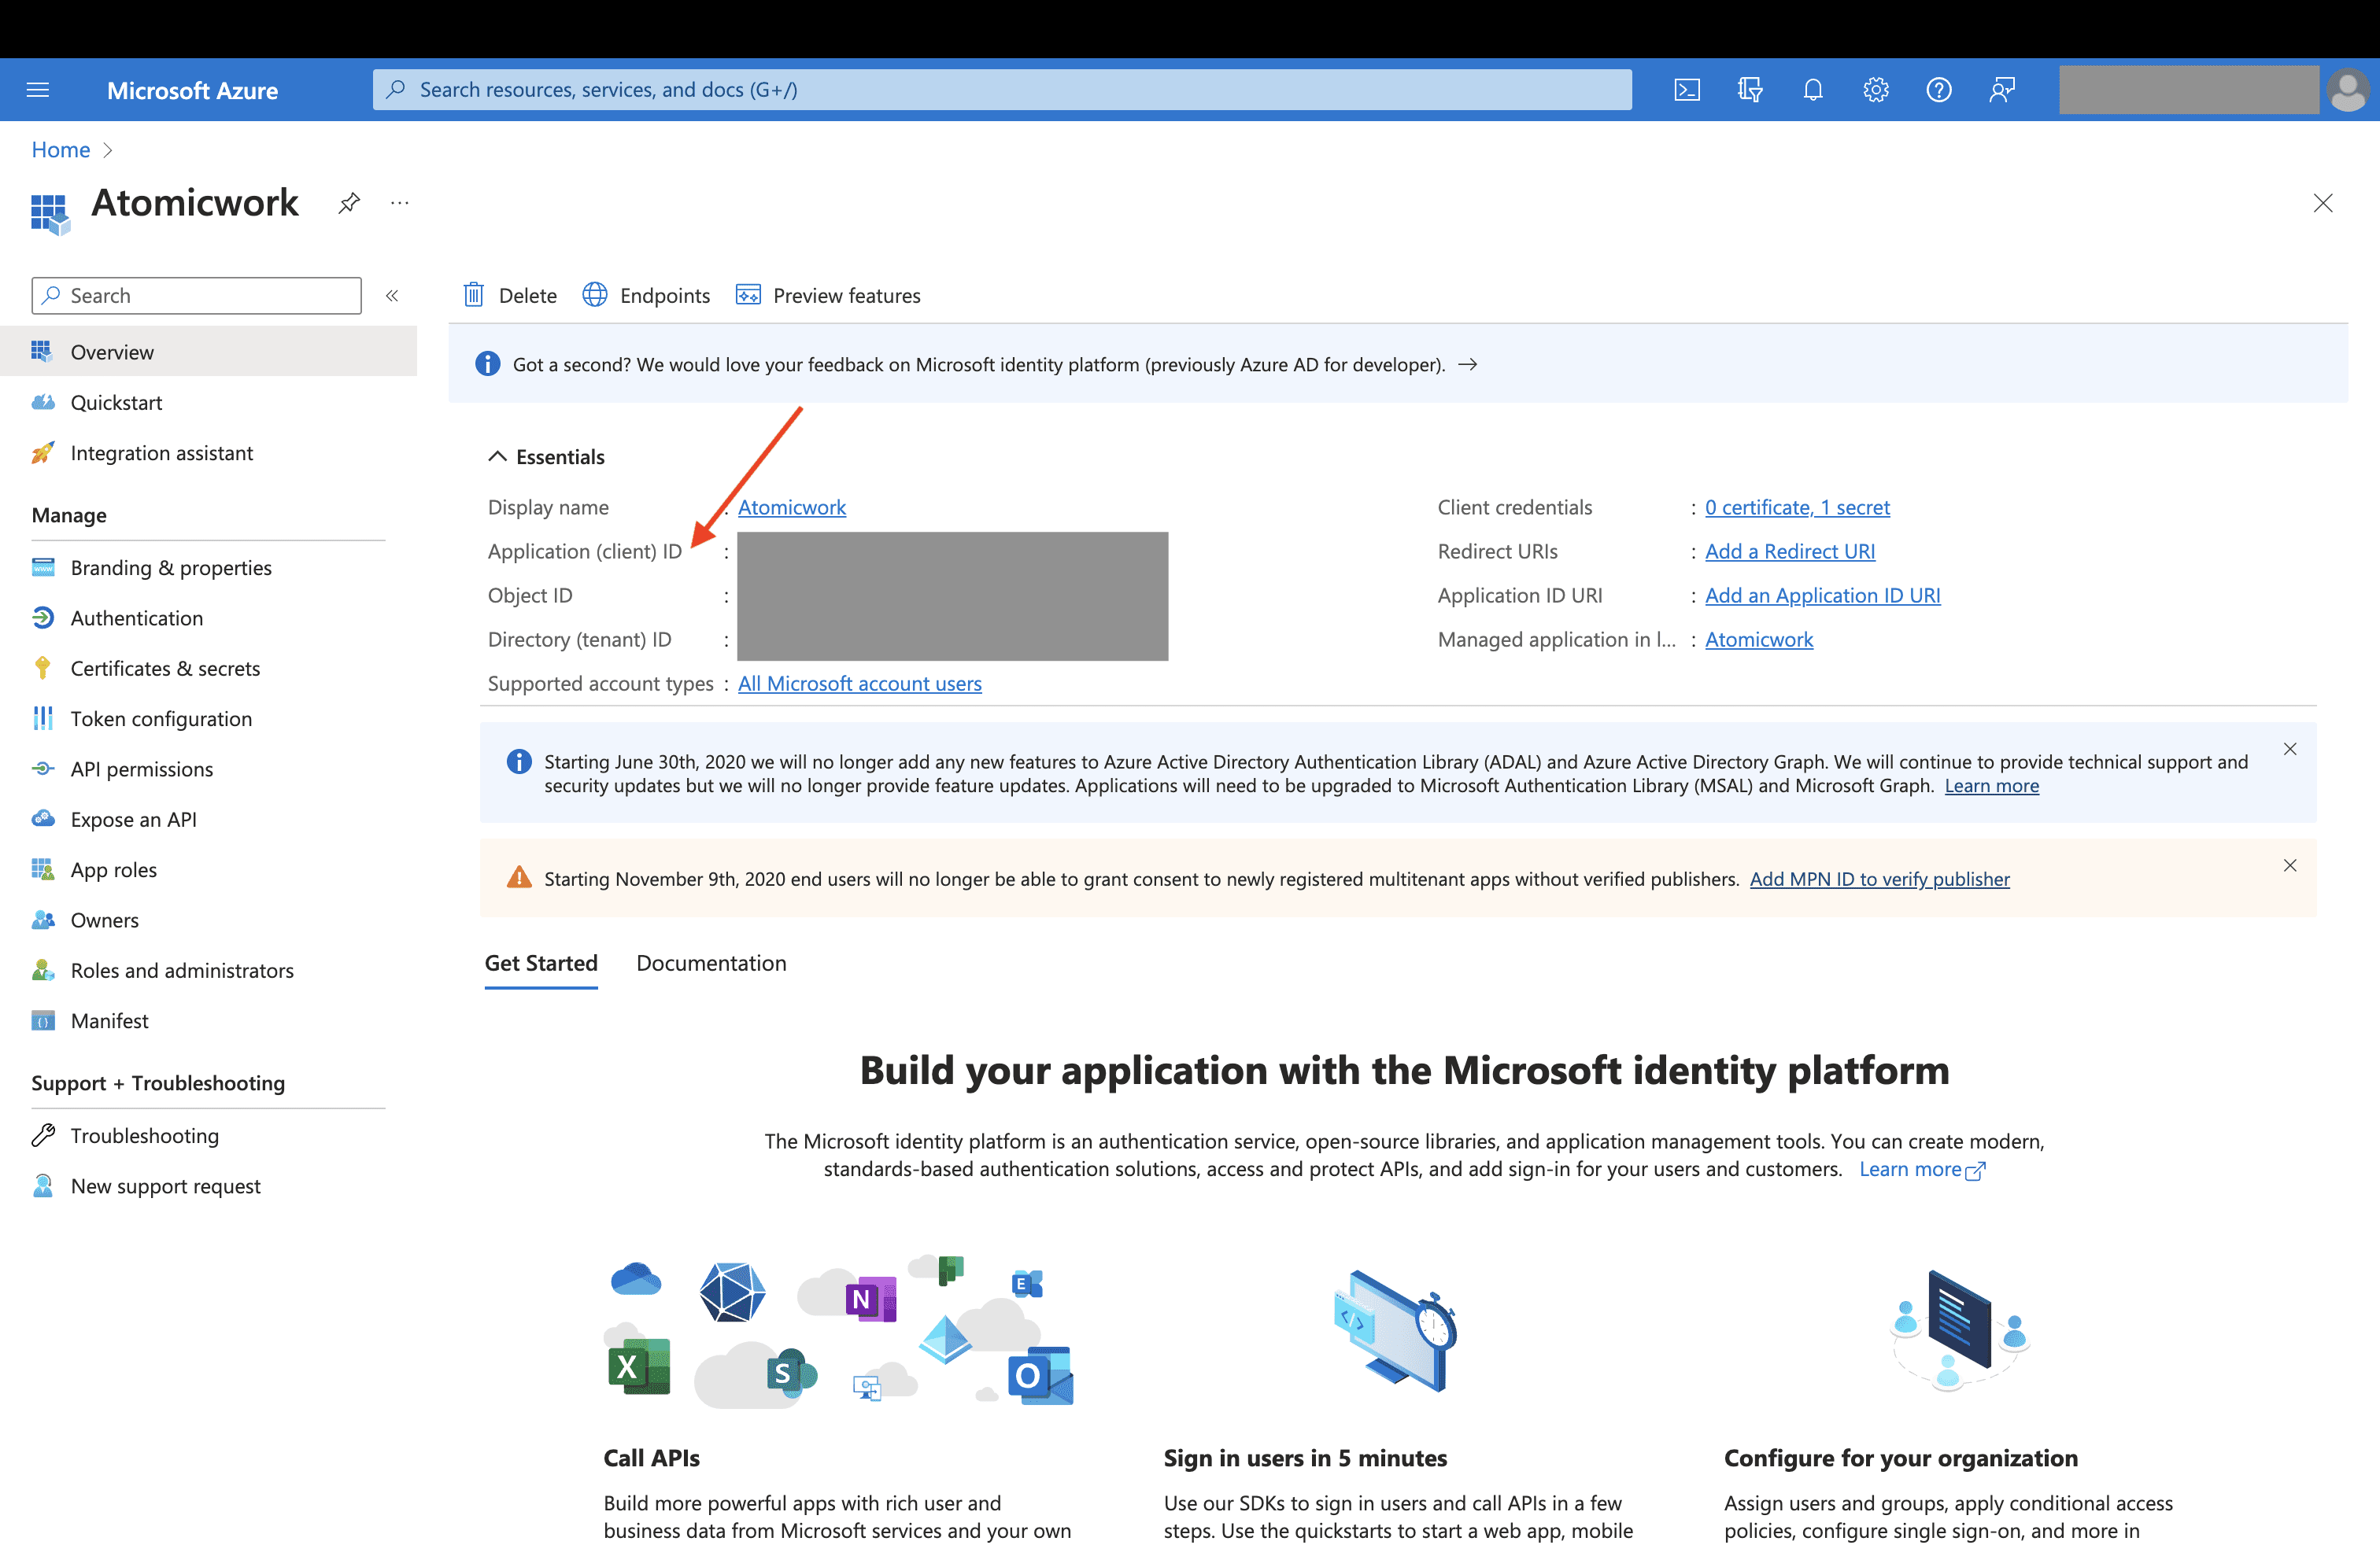Focus the global Azure search bar

coord(1002,90)
